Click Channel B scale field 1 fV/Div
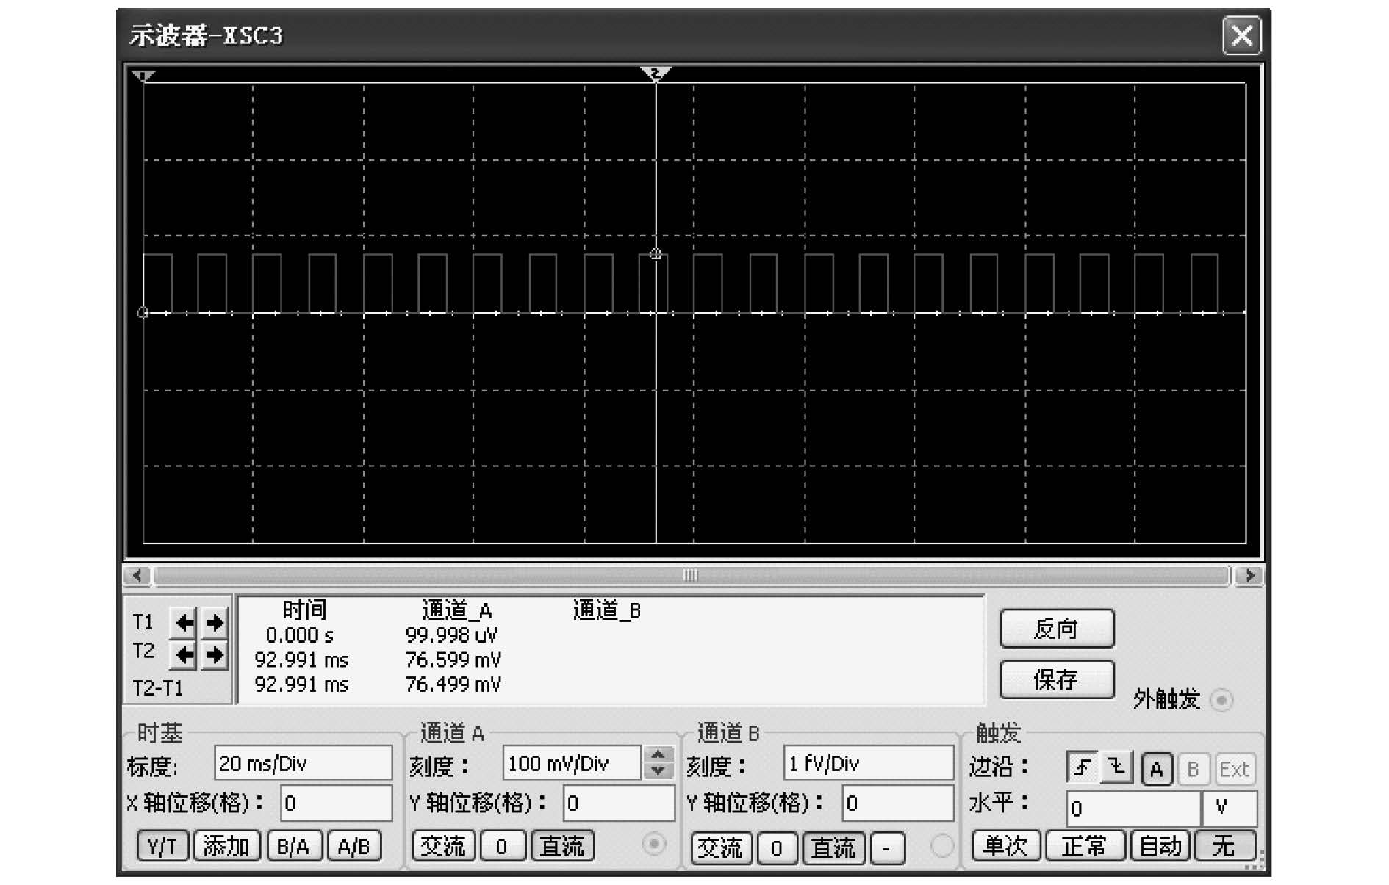The width and height of the screenshot is (1389, 885). [869, 763]
